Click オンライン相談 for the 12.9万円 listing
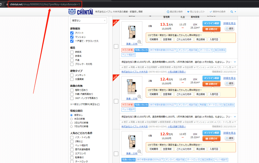 tap(211, 133)
